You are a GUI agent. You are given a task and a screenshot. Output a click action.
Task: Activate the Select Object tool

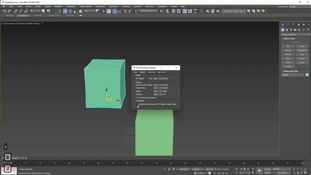(x=43, y=11)
